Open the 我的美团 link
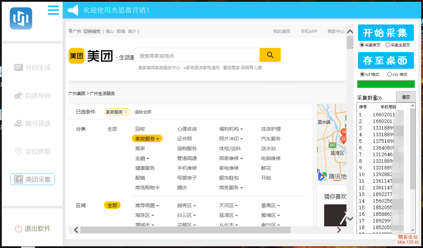The height and width of the screenshot is (248, 423). [282, 31]
